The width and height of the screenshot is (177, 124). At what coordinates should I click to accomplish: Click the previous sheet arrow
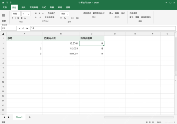click(4, 117)
